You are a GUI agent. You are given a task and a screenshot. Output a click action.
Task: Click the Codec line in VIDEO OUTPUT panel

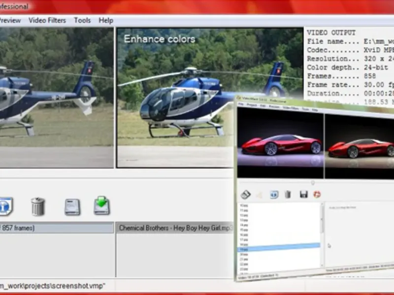[350, 50]
